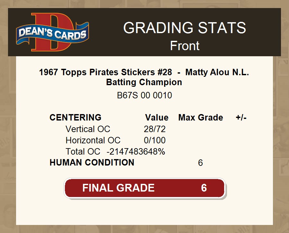Click the GRADING STATS heading
The width and height of the screenshot is (289, 233).
click(x=185, y=28)
